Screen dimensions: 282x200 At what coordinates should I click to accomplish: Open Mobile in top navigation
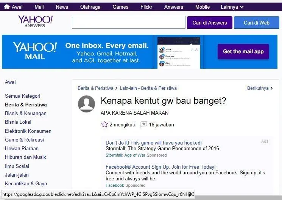point(203,7)
